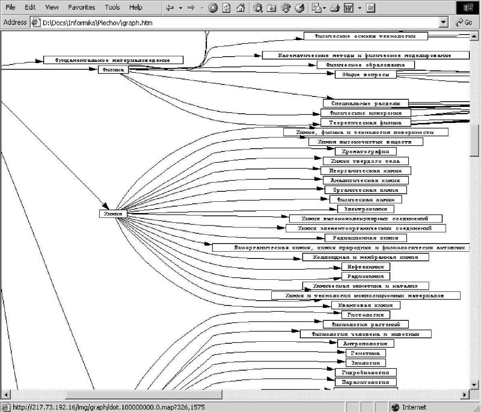481x412 pixels.
Task: Go to the Home page
Action: pyautogui.click(x=241, y=8)
